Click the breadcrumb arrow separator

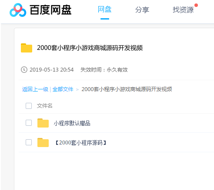click(77, 89)
